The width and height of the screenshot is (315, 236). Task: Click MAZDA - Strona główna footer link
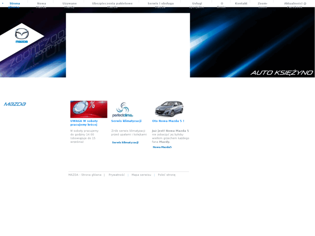85,175
